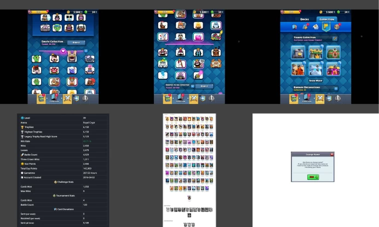Click the Show More button under tower skins

click(x=315, y=80)
